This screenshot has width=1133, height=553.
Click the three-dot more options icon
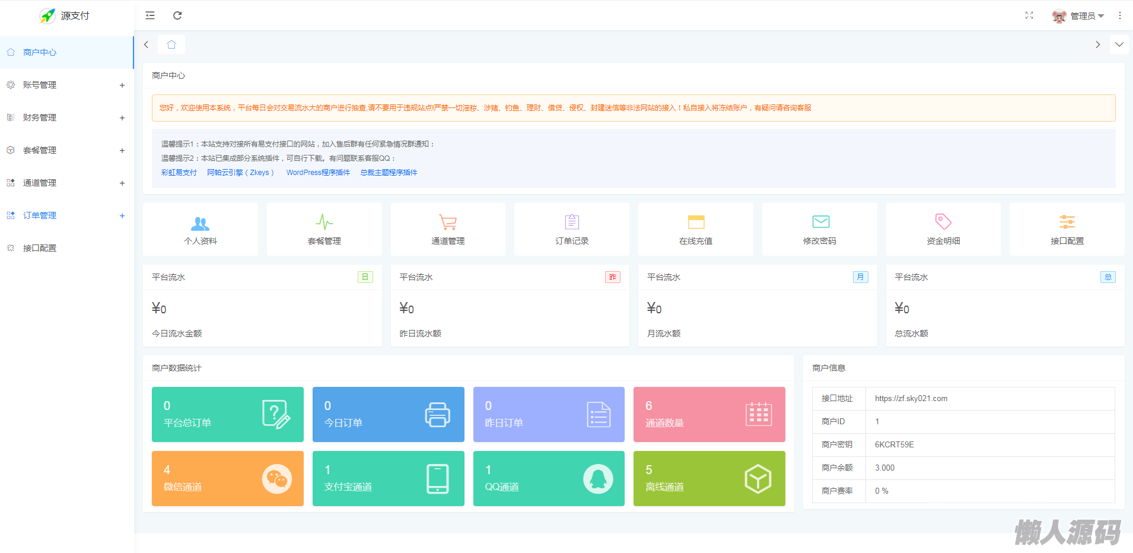tap(1120, 16)
